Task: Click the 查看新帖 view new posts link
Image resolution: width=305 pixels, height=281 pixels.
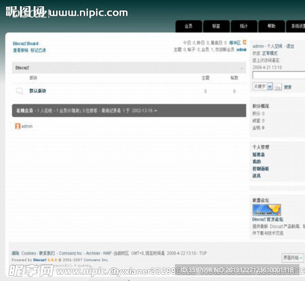Action: tap(21, 50)
